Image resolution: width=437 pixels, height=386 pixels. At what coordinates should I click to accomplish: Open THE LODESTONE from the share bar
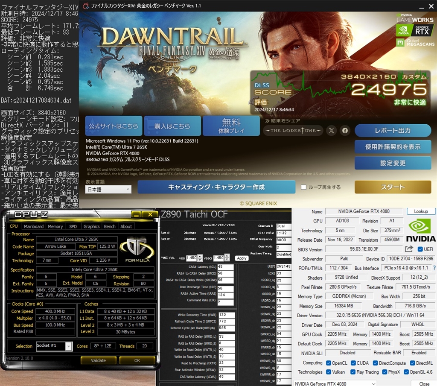(x=293, y=130)
